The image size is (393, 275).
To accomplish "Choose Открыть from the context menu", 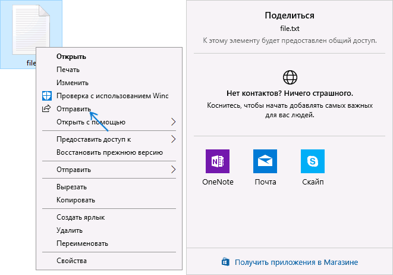I will [71, 57].
